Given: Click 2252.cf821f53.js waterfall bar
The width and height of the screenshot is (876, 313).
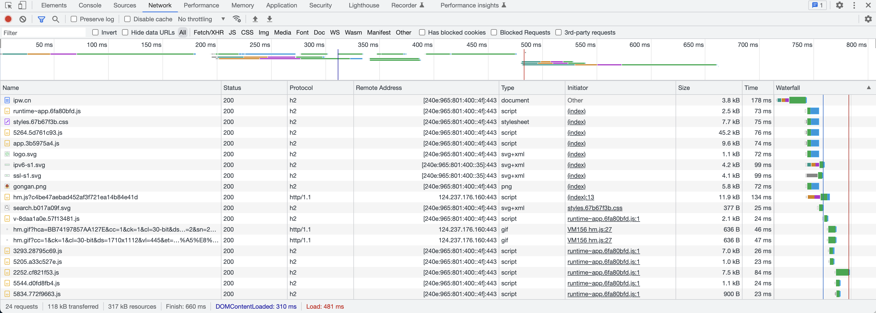Looking at the screenshot, I should pyautogui.click(x=842, y=272).
